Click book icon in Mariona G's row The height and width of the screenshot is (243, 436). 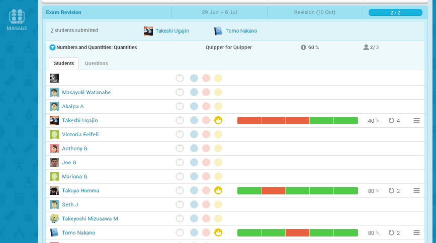pos(180,176)
